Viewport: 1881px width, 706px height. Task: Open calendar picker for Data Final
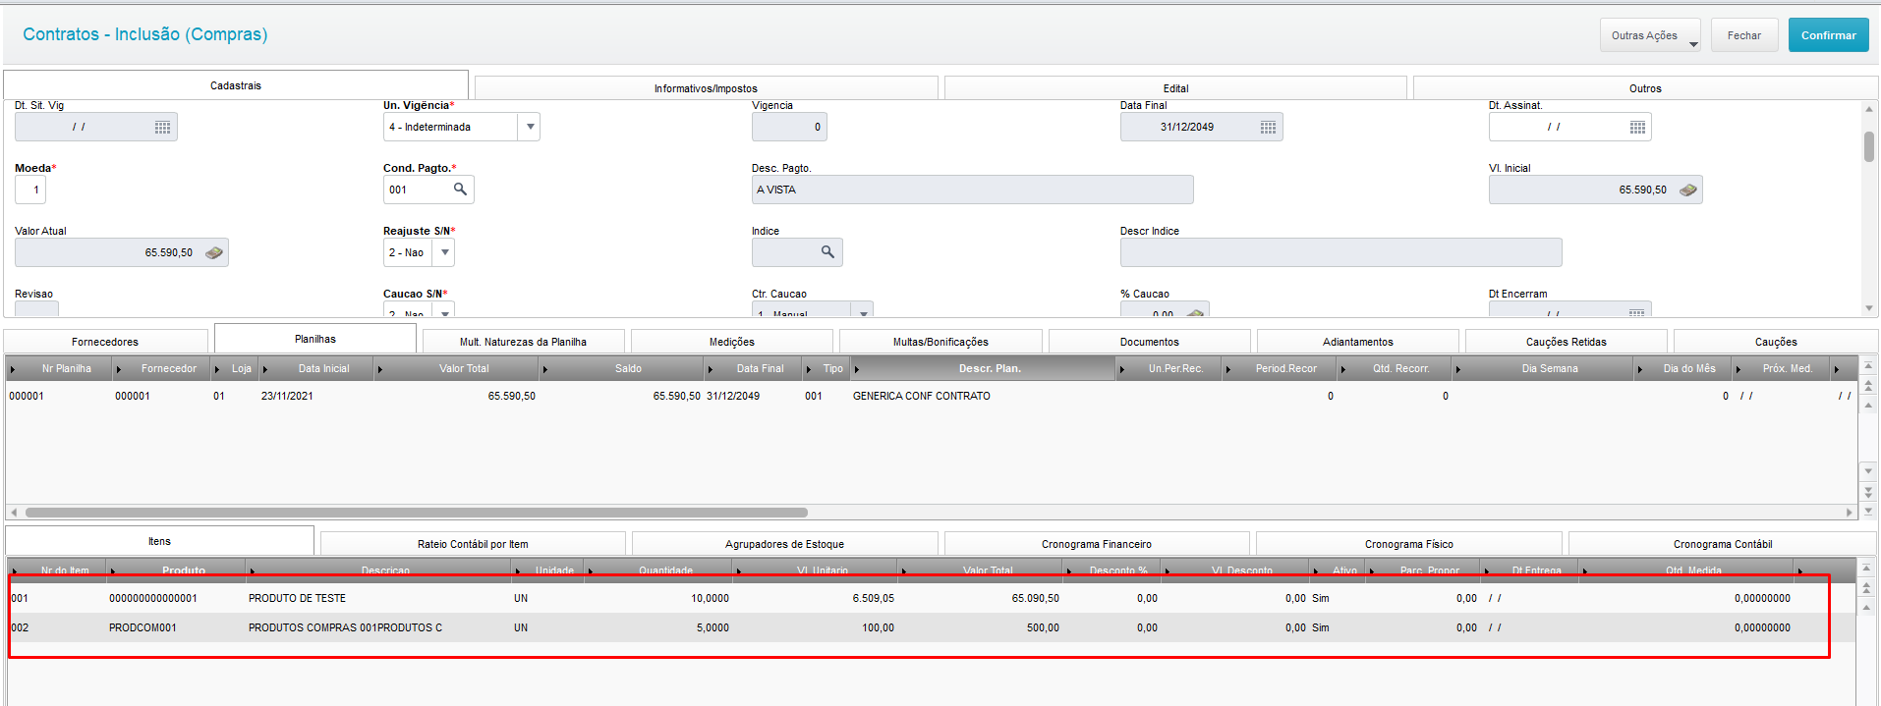(1268, 128)
